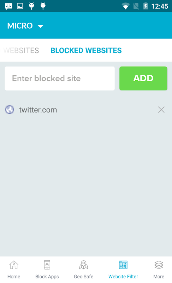172x283 pixels.
Task: Select the BLOCKED WEBSITES tab
Action: [86, 51]
